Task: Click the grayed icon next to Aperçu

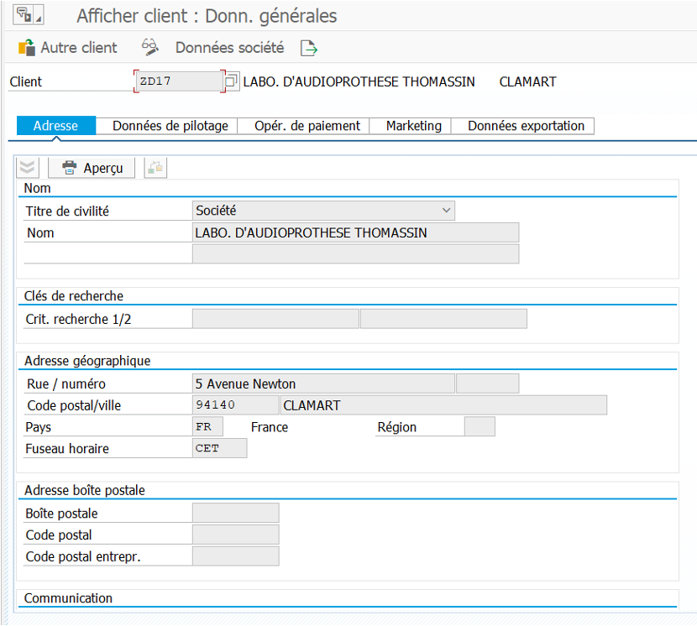Action: click(155, 168)
